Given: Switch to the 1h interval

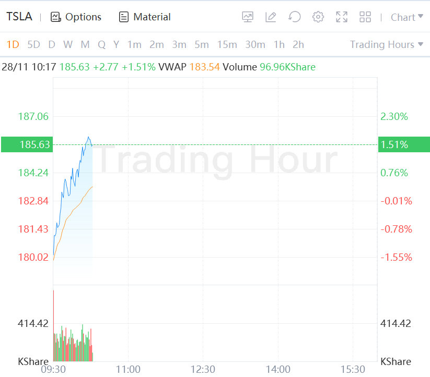Looking at the screenshot, I should click(x=279, y=44).
